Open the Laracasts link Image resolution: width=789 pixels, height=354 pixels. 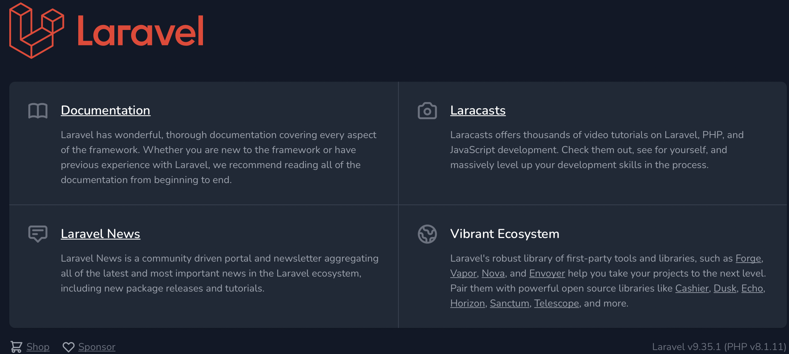coord(478,110)
